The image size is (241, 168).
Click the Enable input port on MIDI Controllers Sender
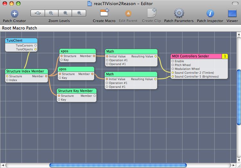pos(173,61)
